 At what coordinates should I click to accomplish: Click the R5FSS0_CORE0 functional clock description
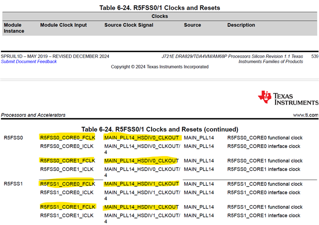click(x=265, y=138)
